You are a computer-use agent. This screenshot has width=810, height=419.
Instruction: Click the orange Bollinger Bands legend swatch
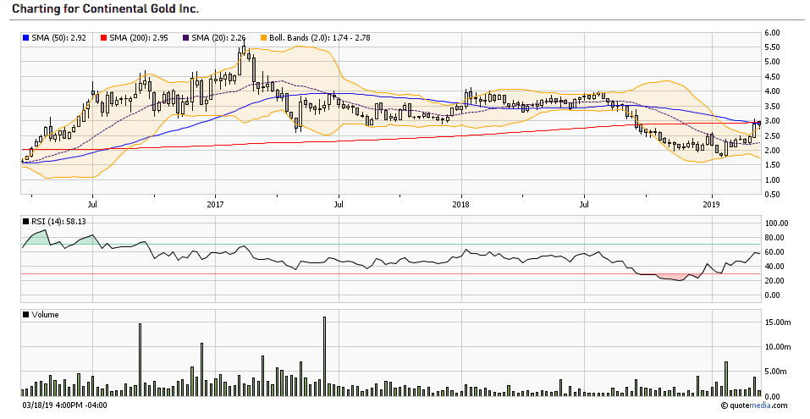click(265, 37)
